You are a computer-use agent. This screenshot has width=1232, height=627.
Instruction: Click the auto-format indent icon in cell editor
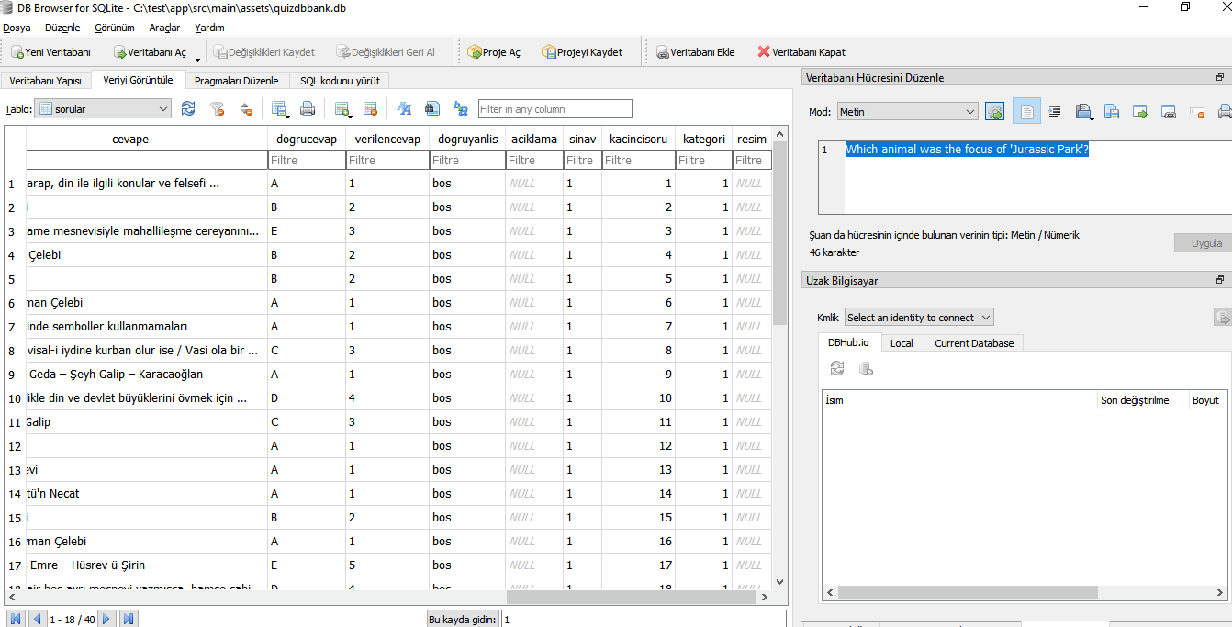click(1055, 111)
